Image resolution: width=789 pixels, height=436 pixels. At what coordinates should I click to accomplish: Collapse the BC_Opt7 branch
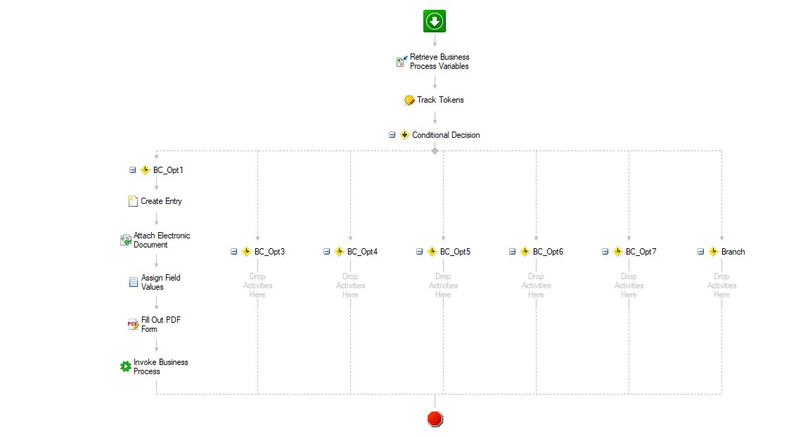tap(605, 252)
